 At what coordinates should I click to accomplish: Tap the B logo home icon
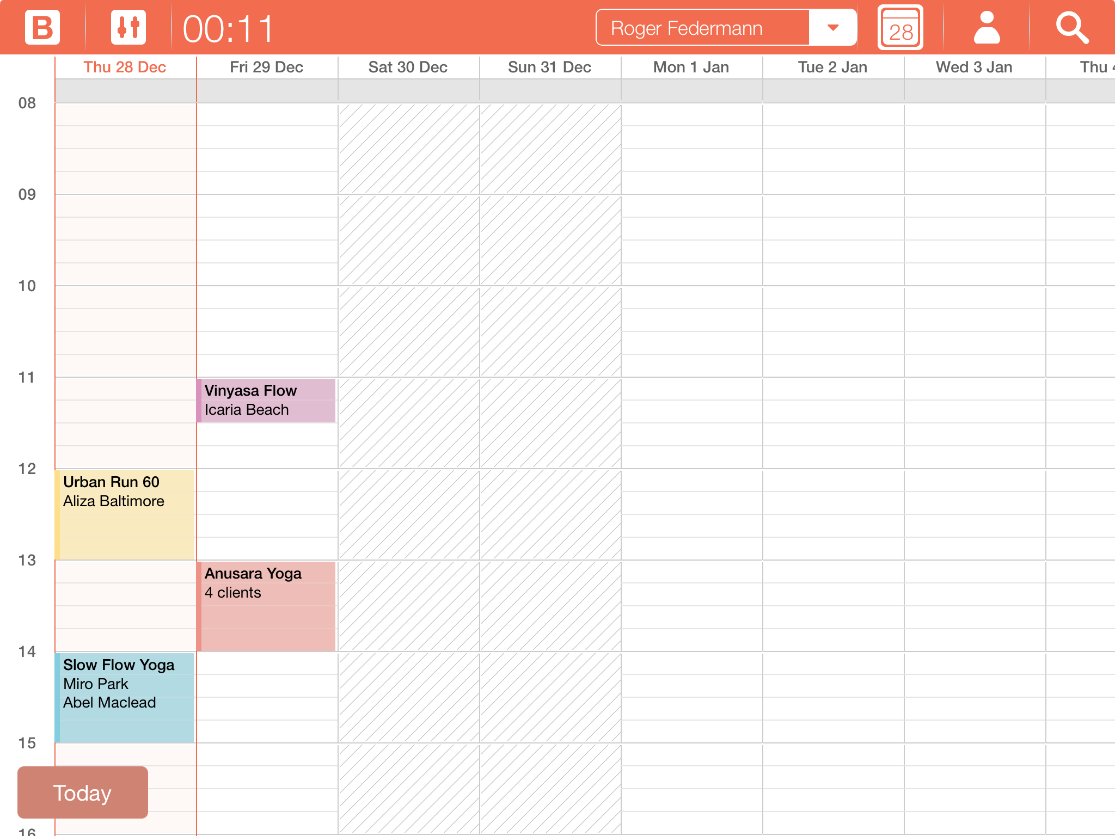[42, 27]
